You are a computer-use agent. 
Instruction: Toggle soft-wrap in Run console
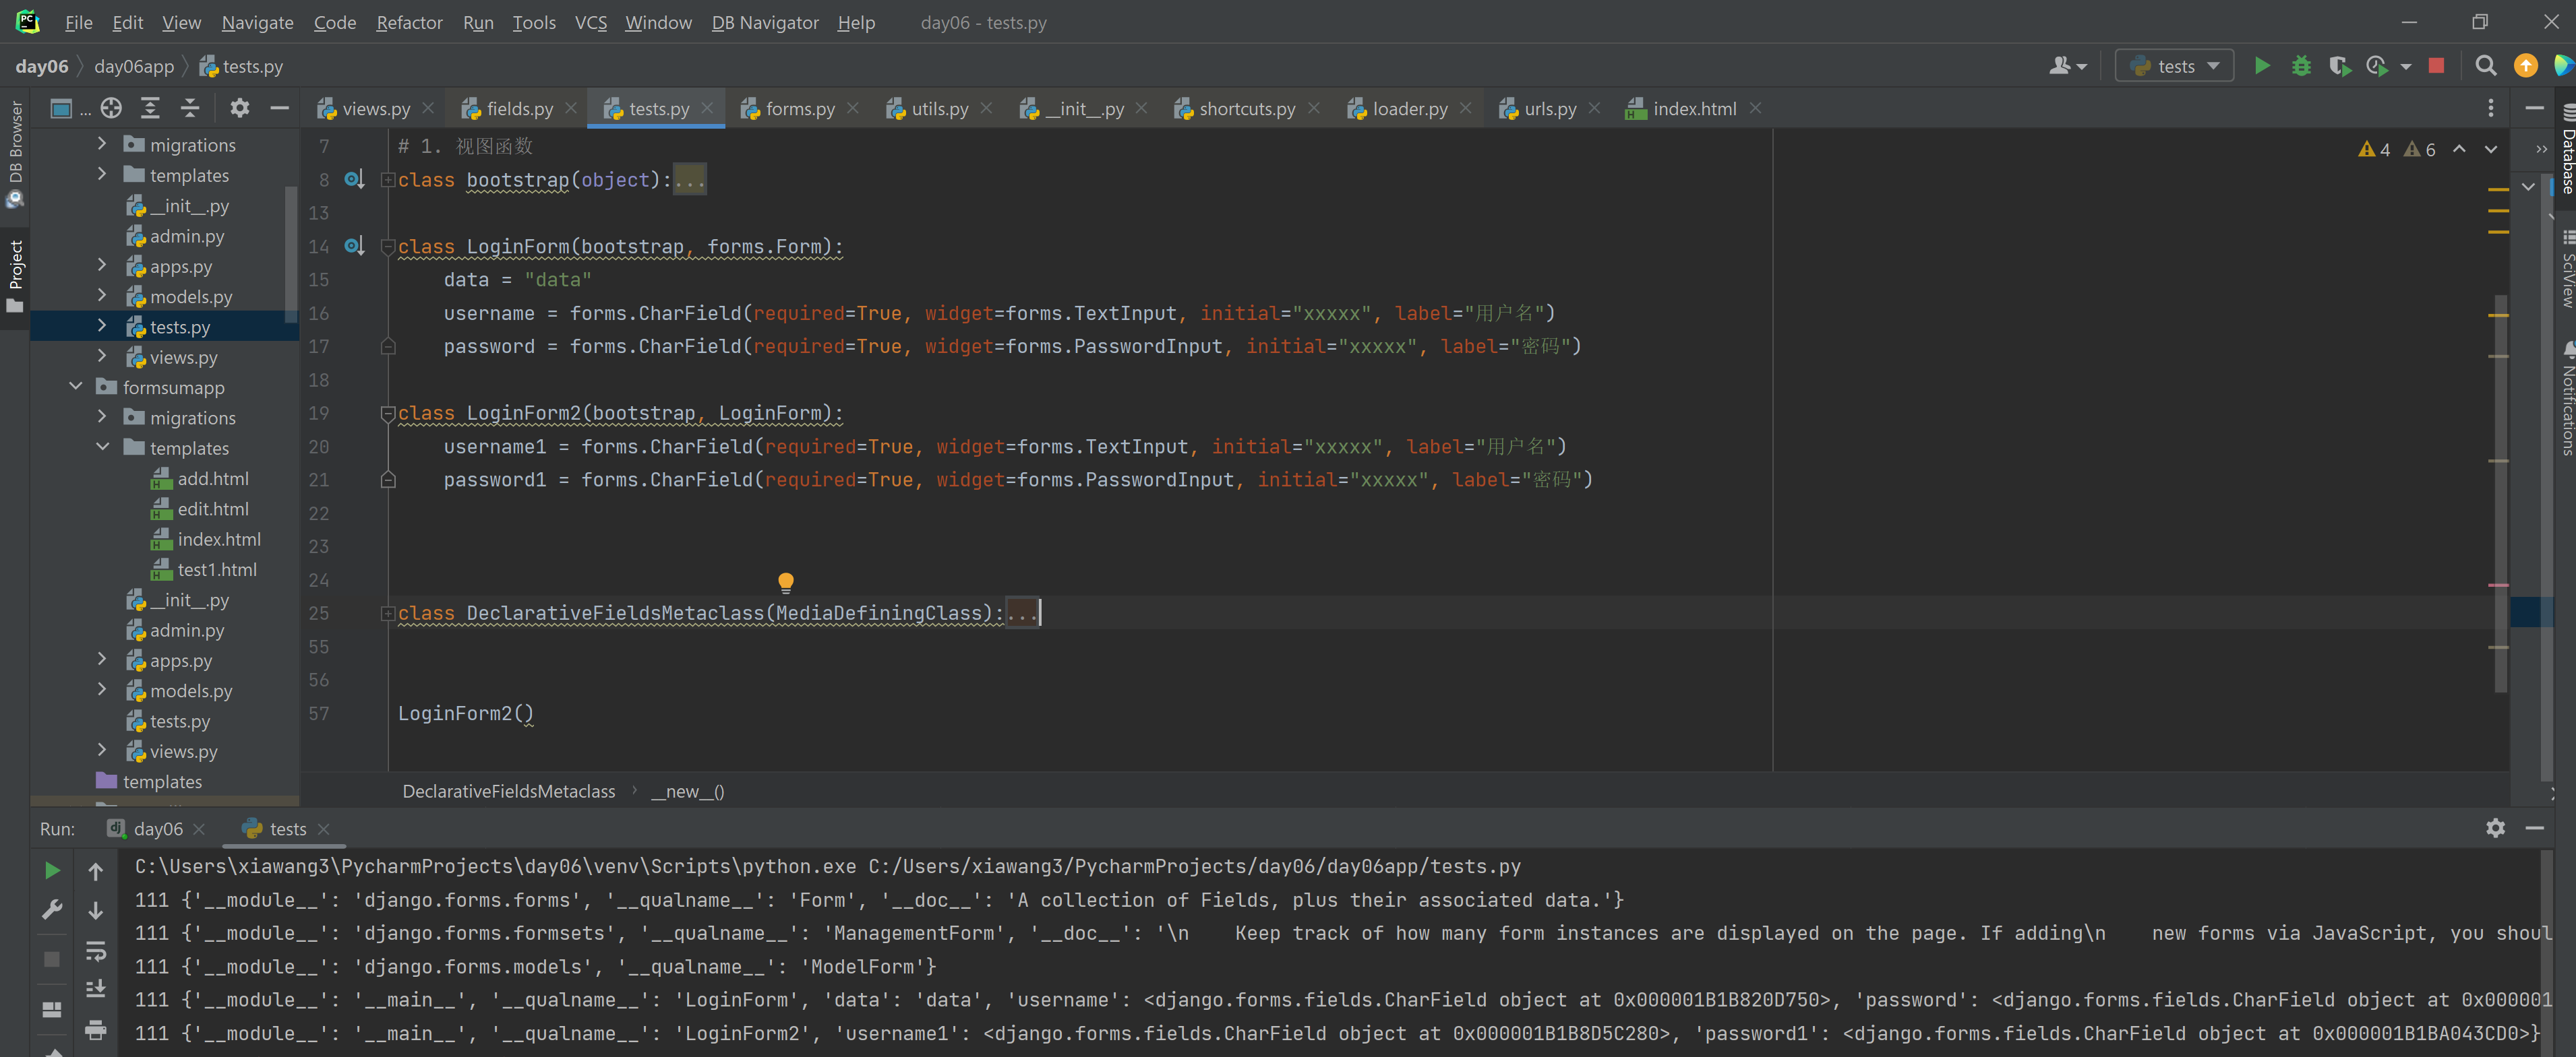(96, 950)
